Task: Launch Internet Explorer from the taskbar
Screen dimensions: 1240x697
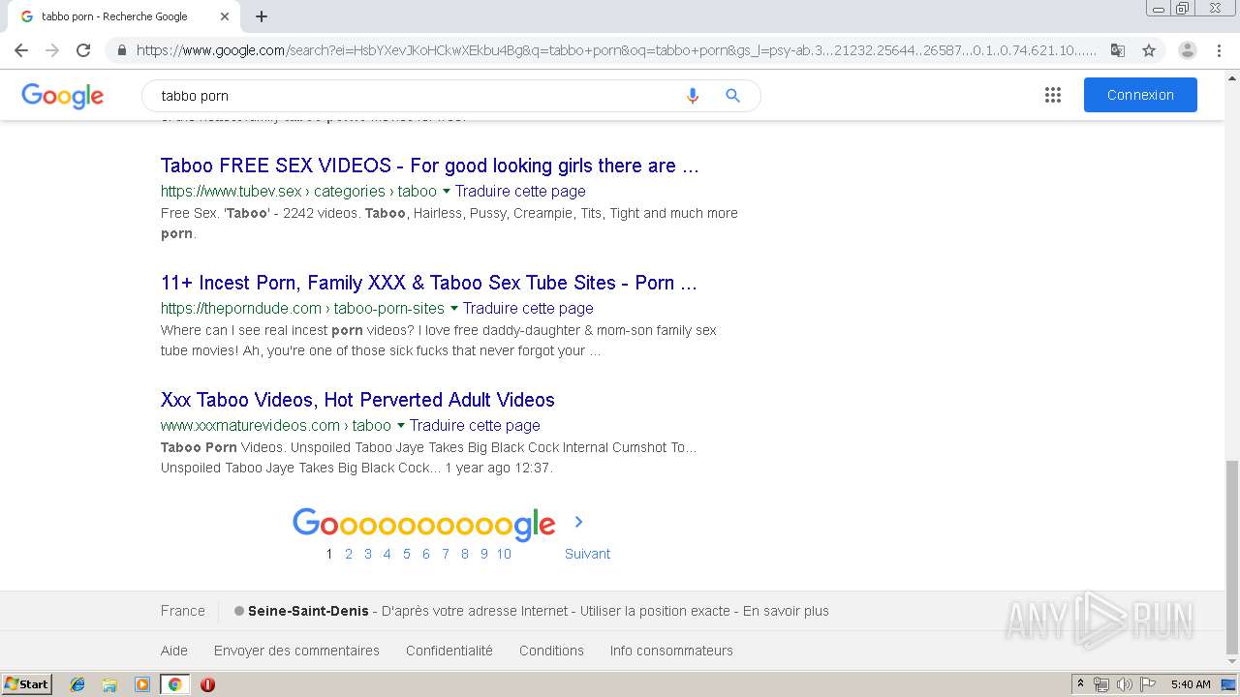Action: tap(77, 684)
